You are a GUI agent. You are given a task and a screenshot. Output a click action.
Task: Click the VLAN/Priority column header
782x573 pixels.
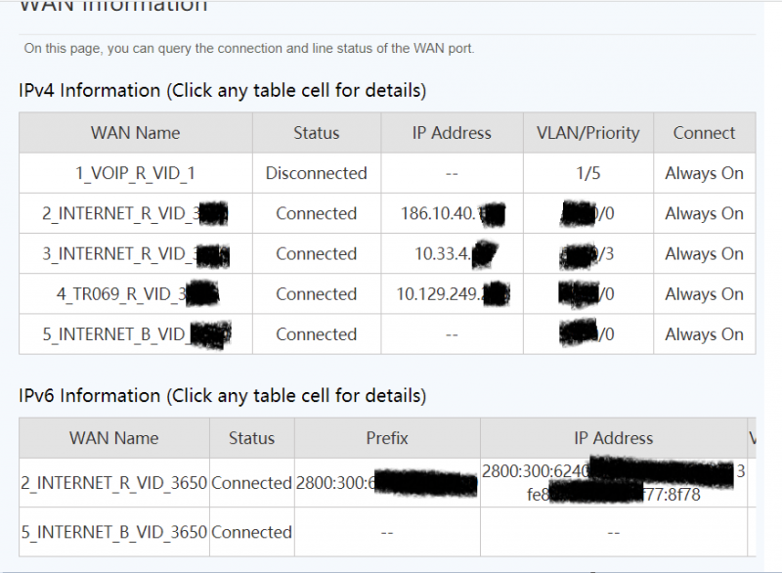(x=588, y=133)
